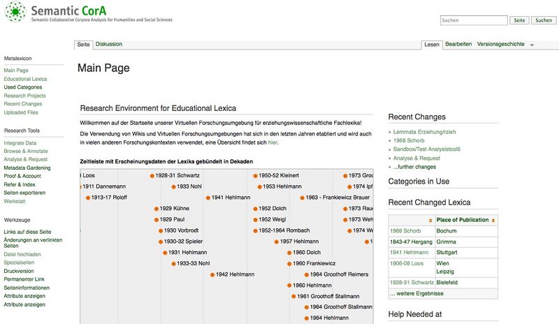Click the 1964 Groothoff Reimers marker

(289, 274)
